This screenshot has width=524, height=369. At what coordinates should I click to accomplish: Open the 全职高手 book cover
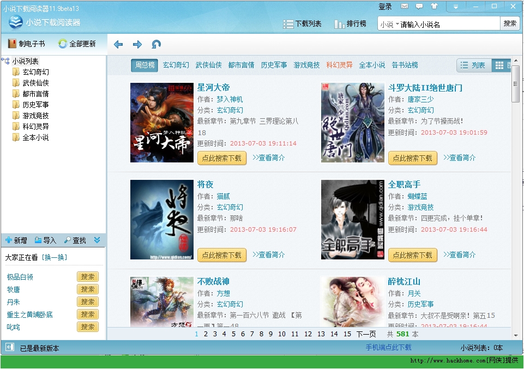point(353,220)
